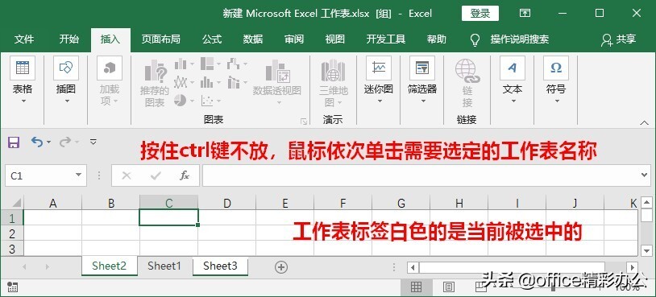Click the 登录 sign-in button
The image size is (656, 297).
tap(480, 14)
